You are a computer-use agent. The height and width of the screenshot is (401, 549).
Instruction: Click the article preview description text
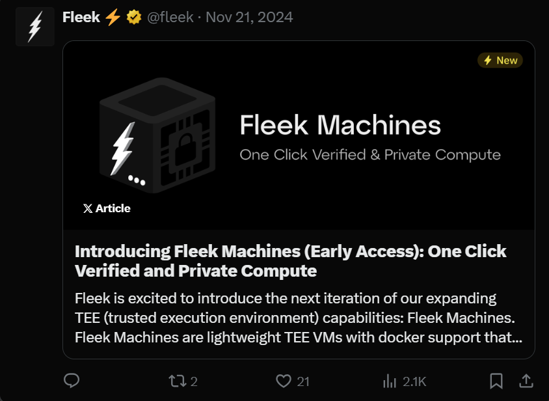click(298, 318)
